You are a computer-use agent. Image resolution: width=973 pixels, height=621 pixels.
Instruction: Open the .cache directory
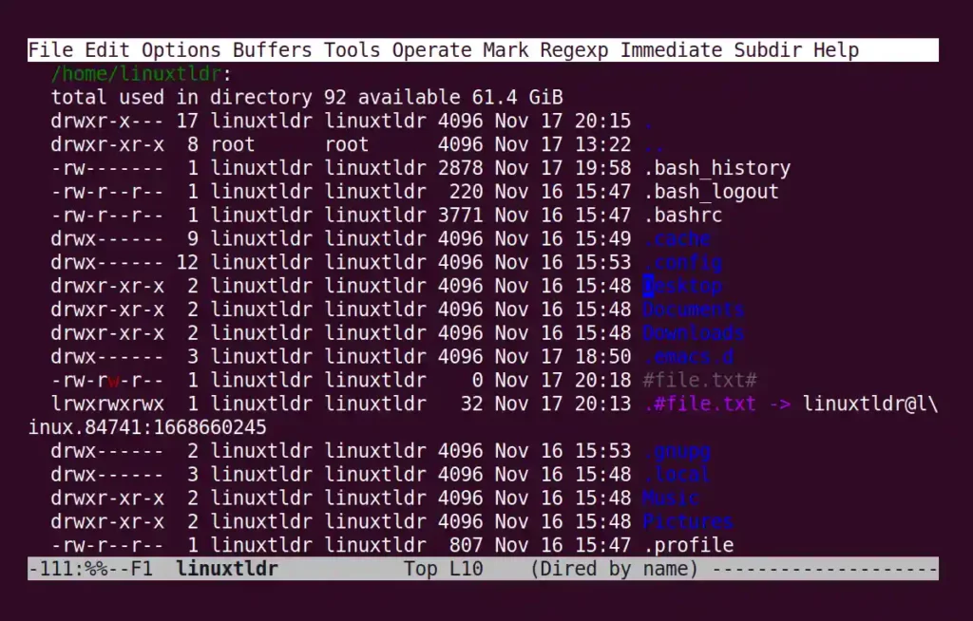tap(677, 239)
